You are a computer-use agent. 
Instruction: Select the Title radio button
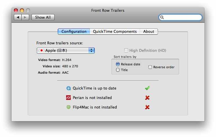coord(118,70)
